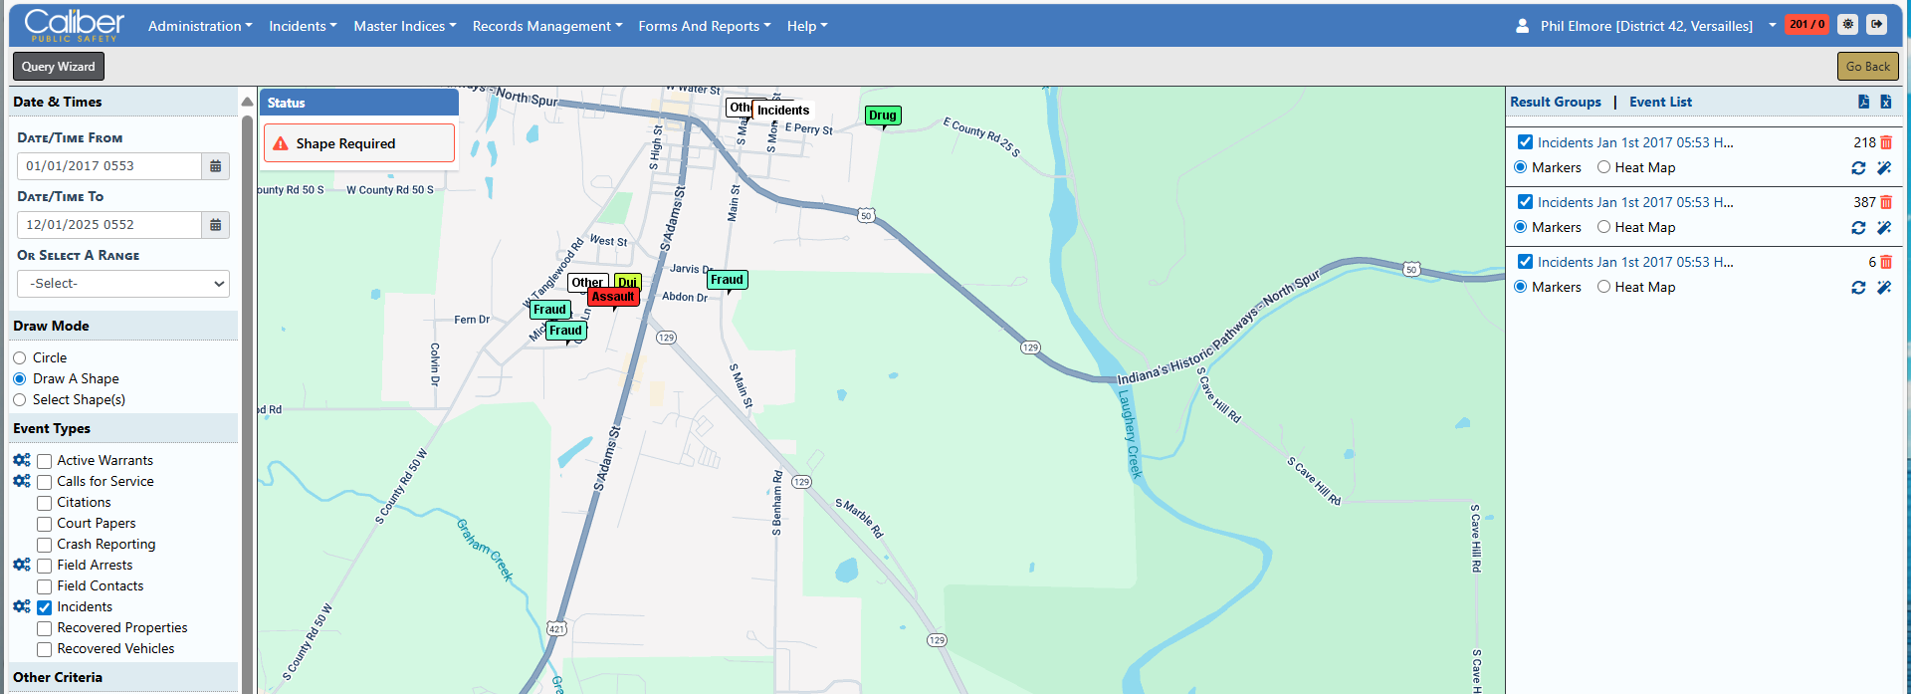Open the Or Select A Range dropdown
1911x694 pixels.
click(x=123, y=284)
